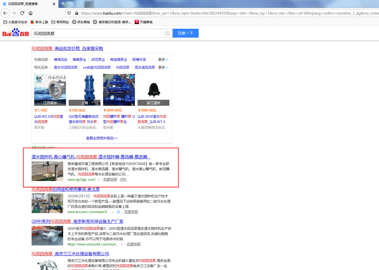
Task: Open 潜水搅拌机-离心曝气机 result title
Action: coord(91,157)
